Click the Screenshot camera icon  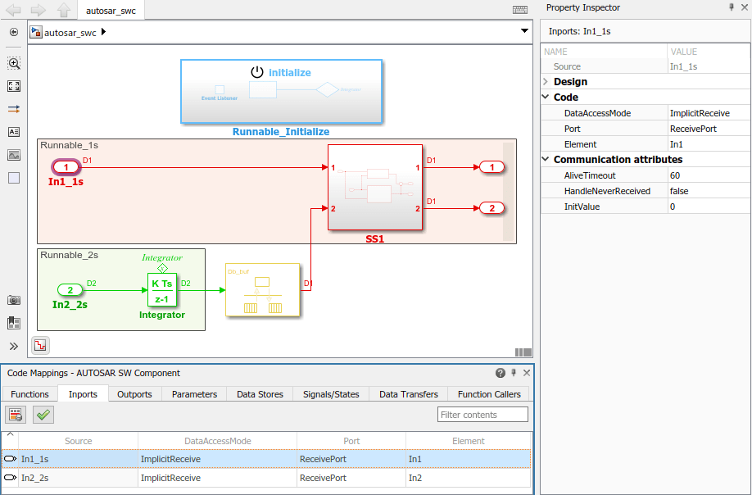tap(14, 300)
